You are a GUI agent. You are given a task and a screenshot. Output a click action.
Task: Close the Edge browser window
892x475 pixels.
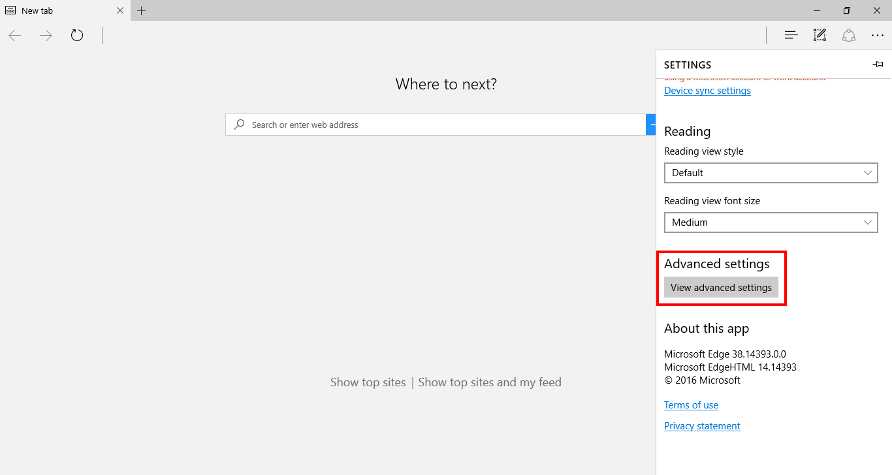click(x=877, y=10)
